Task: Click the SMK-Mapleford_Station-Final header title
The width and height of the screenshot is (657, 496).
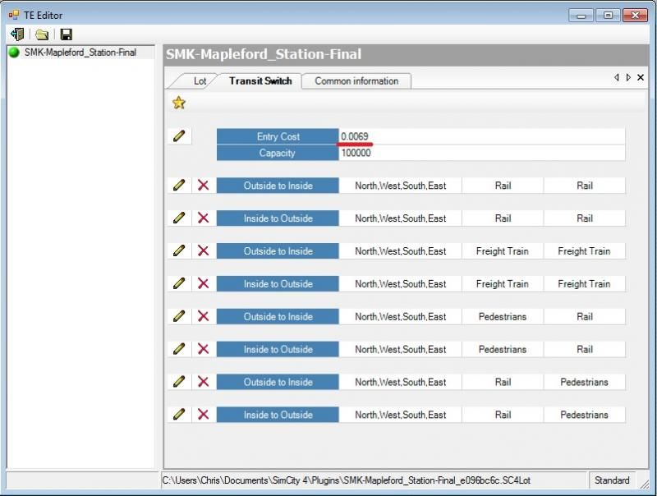Action: coord(264,54)
